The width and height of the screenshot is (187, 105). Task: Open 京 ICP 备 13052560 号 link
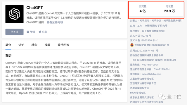(x=144, y=40)
